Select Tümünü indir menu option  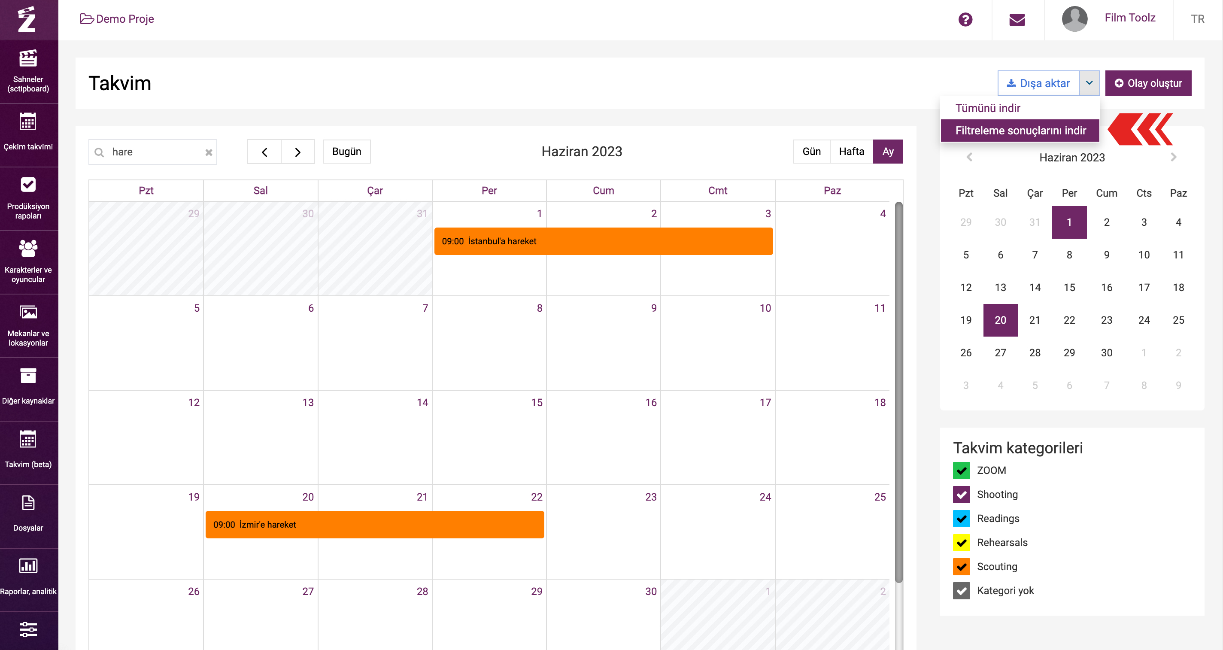click(1020, 108)
